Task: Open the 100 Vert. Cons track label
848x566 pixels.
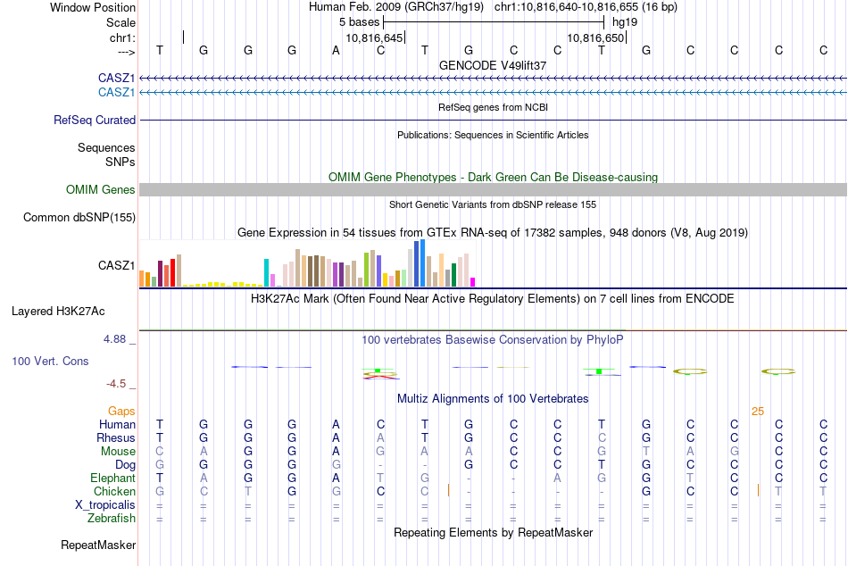Action: click(50, 361)
